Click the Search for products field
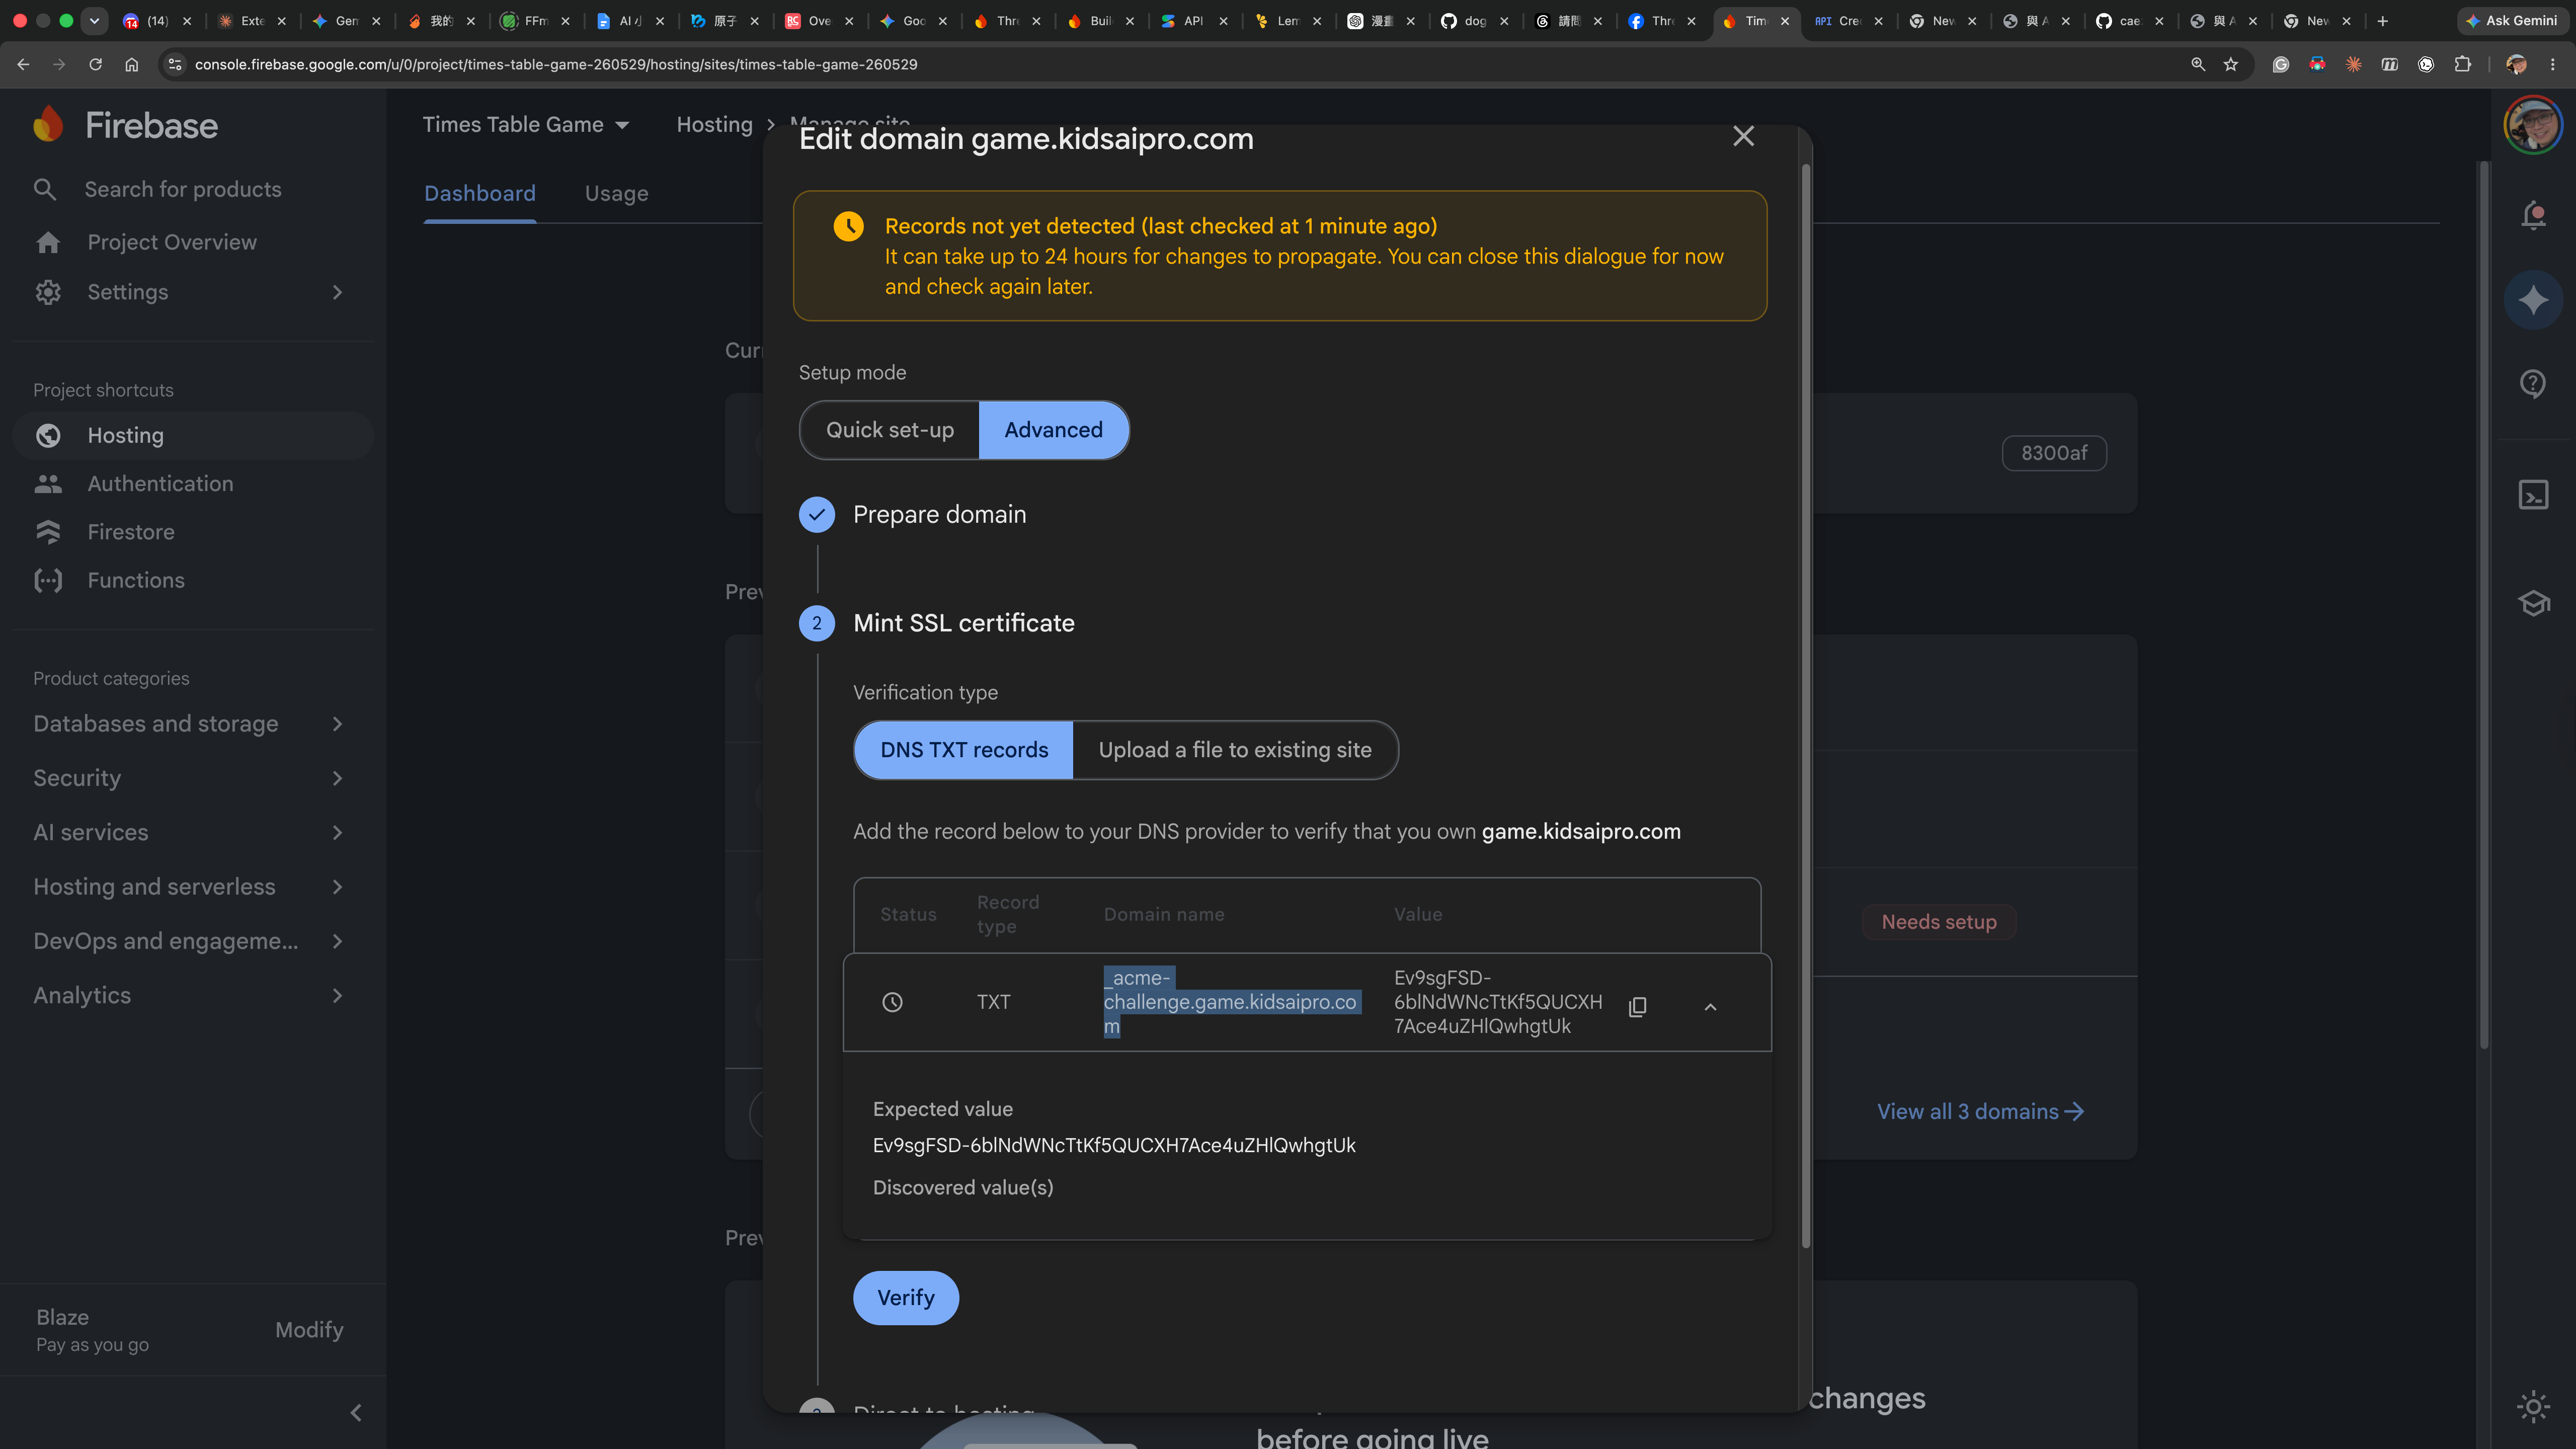Screen dimensions: 2576x1449 point(183,189)
